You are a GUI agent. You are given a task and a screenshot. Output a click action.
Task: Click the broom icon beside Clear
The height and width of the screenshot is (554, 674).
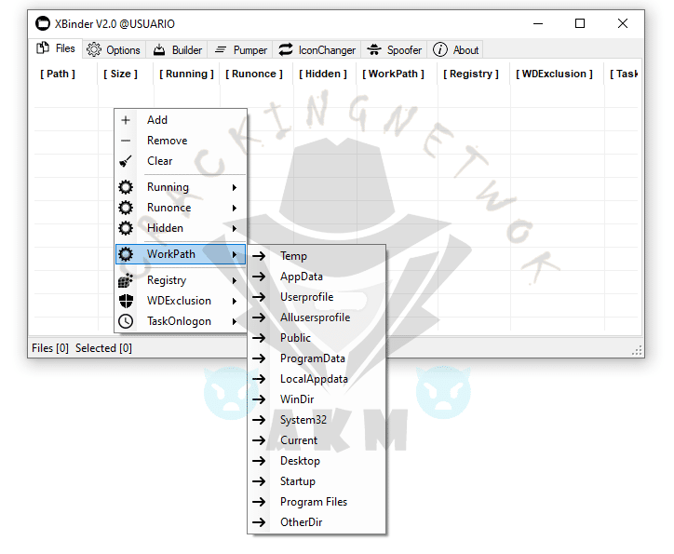(126, 161)
